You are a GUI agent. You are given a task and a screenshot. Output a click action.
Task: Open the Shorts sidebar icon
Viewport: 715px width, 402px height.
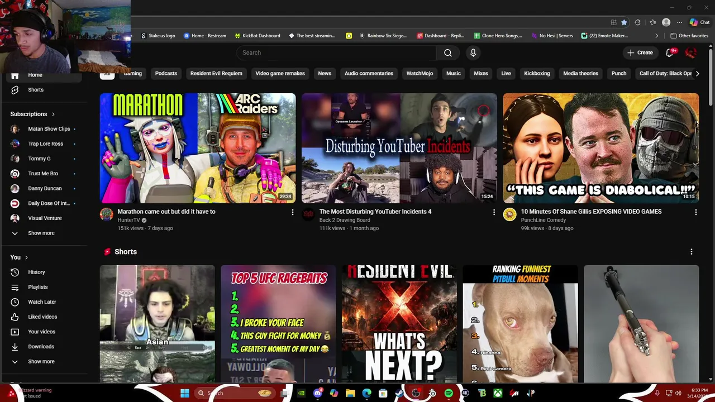[x=15, y=90]
